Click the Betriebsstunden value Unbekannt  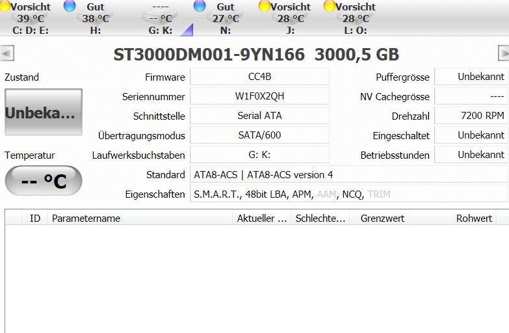472,155
